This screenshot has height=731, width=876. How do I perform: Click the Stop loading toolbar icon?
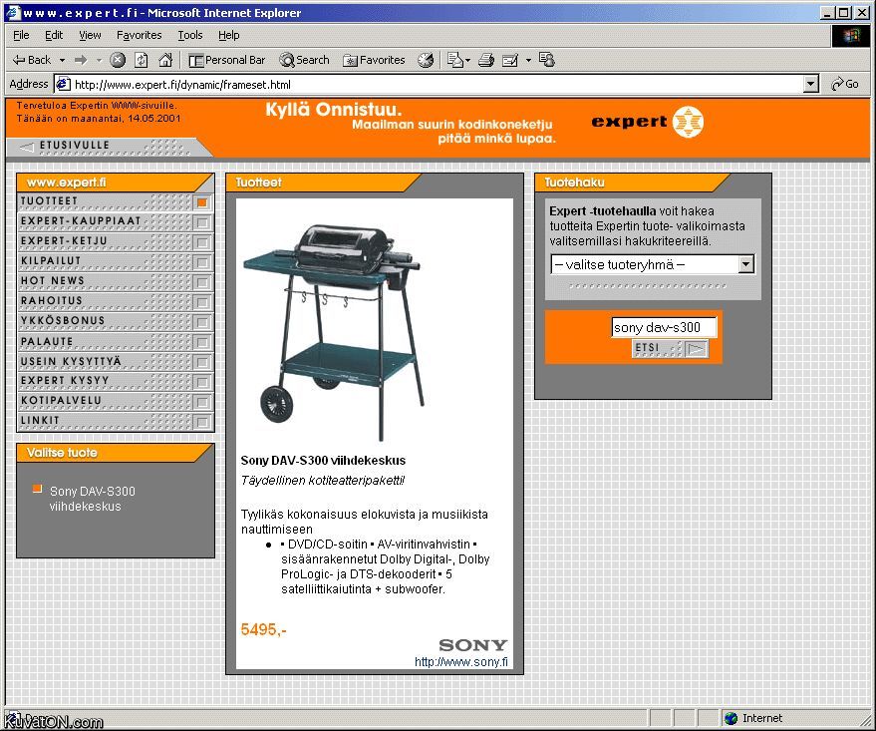tap(118, 60)
